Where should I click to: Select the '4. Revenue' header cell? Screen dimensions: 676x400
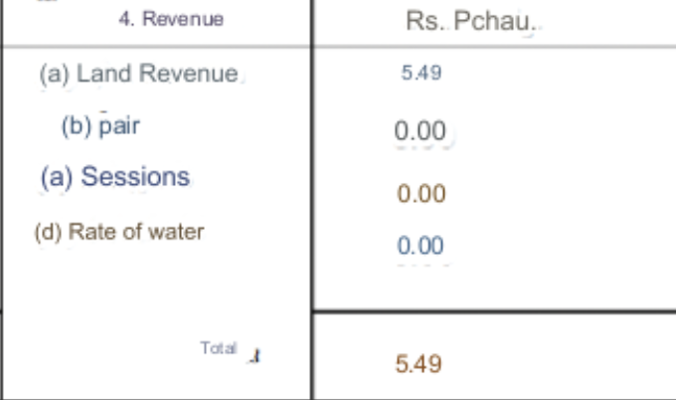[171, 20]
